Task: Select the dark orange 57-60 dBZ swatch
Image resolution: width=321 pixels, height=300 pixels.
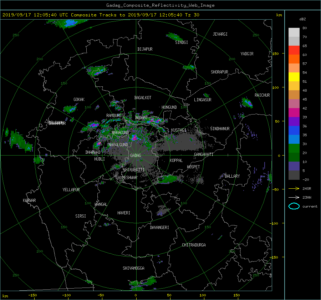Action: (x=294, y=59)
